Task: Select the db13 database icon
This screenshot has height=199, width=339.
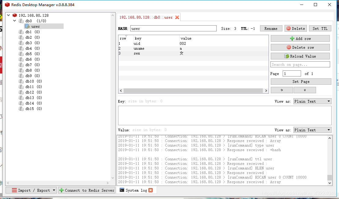Action: pyautogui.click(x=21, y=98)
